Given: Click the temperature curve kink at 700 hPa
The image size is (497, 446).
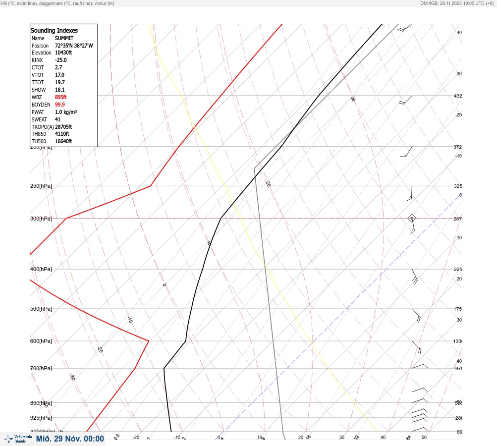Looking at the screenshot, I should coord(164,368).
